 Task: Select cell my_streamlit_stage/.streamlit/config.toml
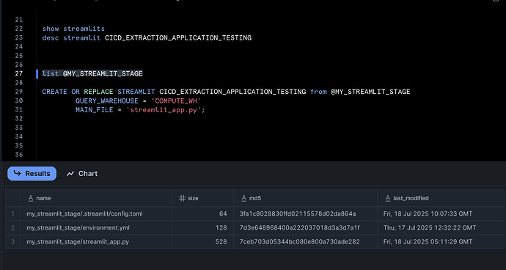(x=96, y=214)
